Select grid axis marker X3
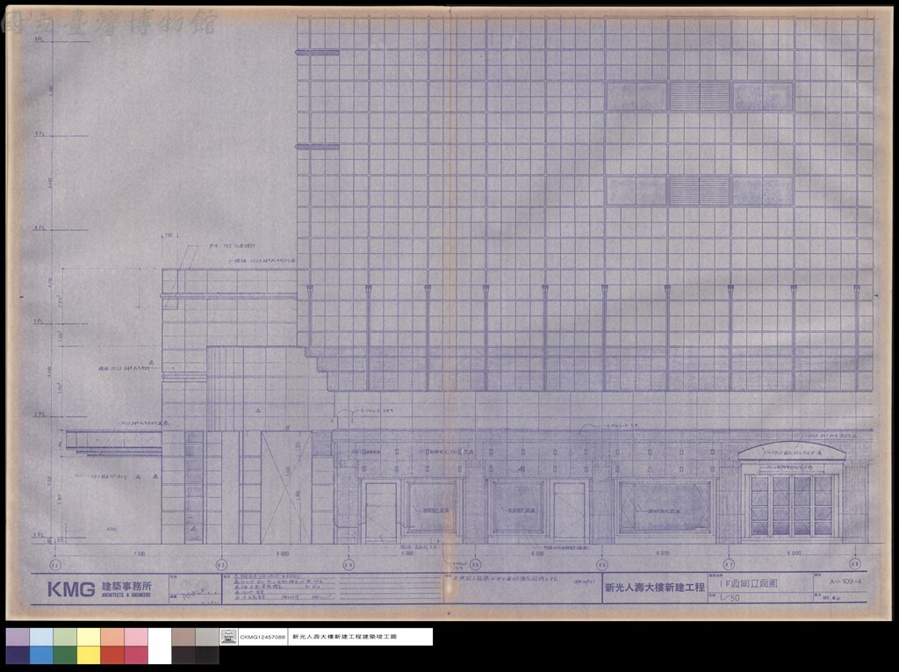 pyautogui.click(x=222, y=564)
